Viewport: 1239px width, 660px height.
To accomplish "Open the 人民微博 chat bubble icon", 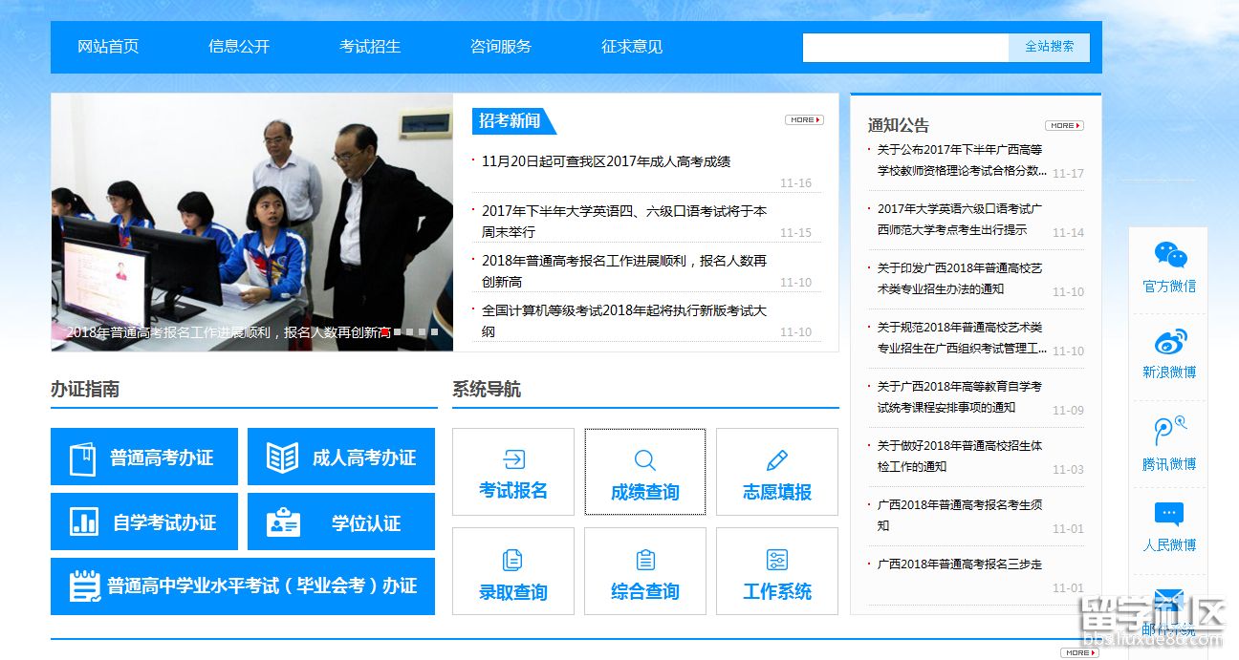I will click(x=1169, y=516).
